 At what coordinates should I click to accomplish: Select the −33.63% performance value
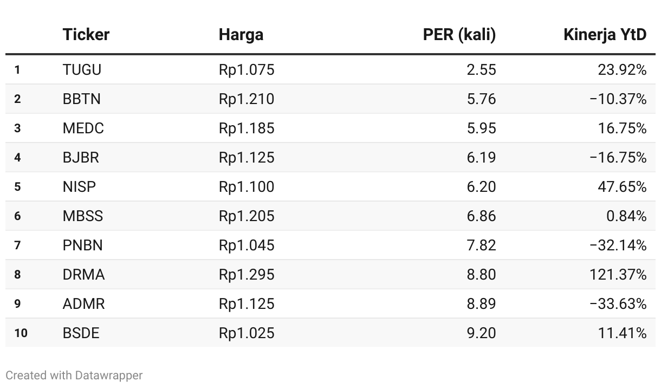pyautogui.click(x=618, y=304)
